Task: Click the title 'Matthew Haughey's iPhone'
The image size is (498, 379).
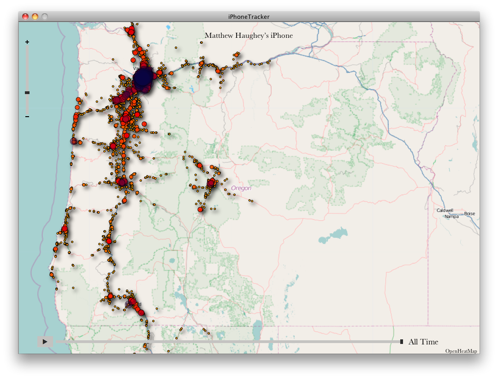Action: click(249, 35)
